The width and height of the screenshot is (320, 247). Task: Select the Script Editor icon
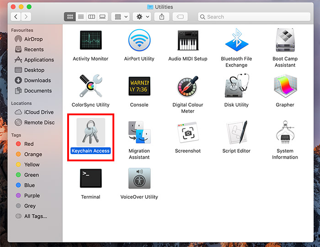237,132
